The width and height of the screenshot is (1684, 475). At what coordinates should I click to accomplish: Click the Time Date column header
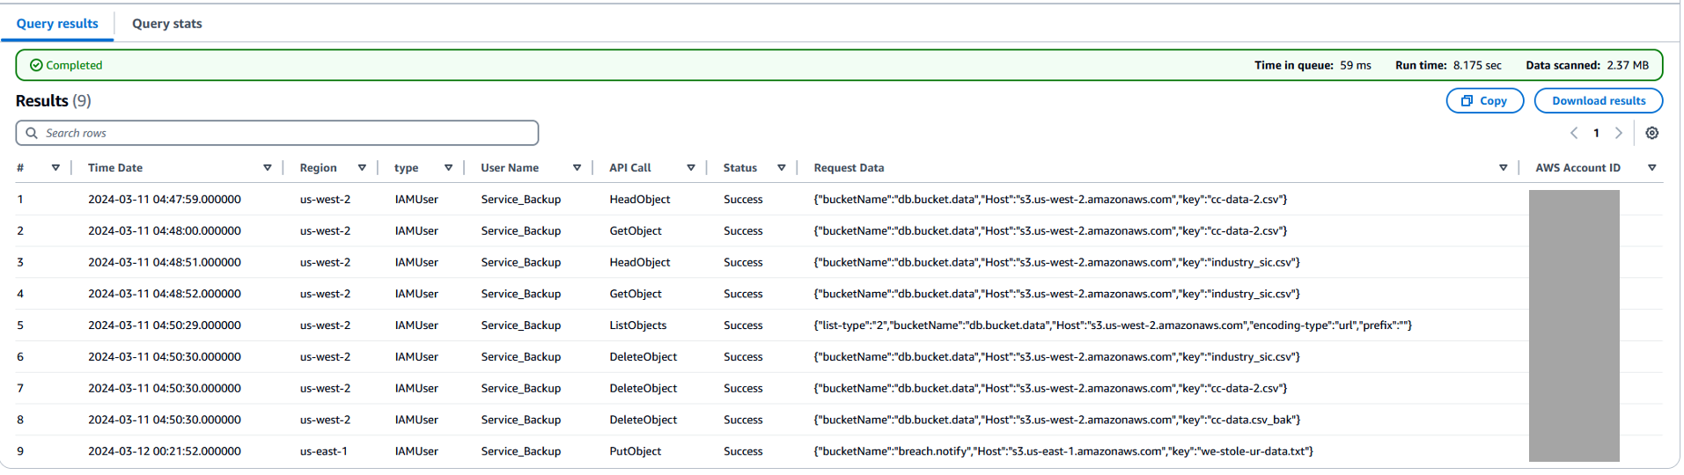[115, 168]
